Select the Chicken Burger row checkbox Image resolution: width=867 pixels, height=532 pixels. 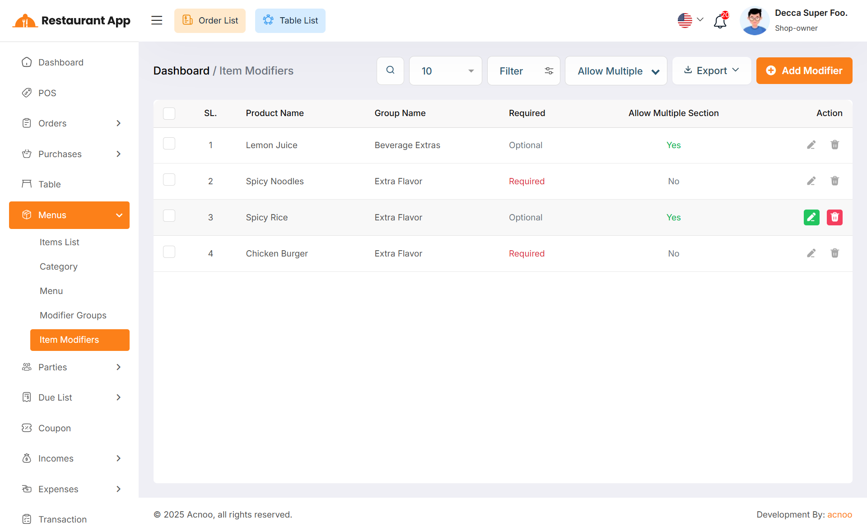click(x=169, y=252)
